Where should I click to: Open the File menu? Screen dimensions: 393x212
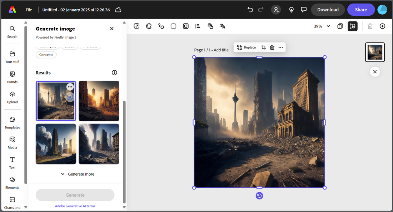tap(29, 10)
